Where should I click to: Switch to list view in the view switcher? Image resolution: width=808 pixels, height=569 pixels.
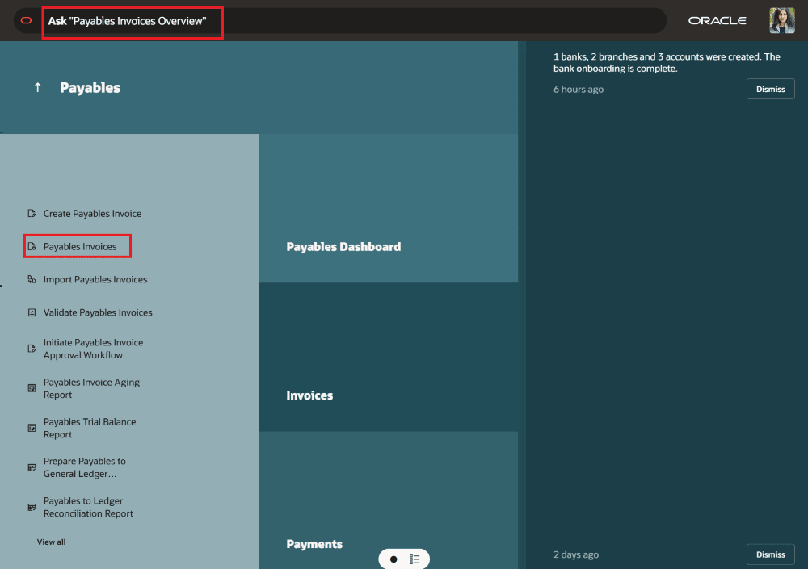click(x=415, y=558)
